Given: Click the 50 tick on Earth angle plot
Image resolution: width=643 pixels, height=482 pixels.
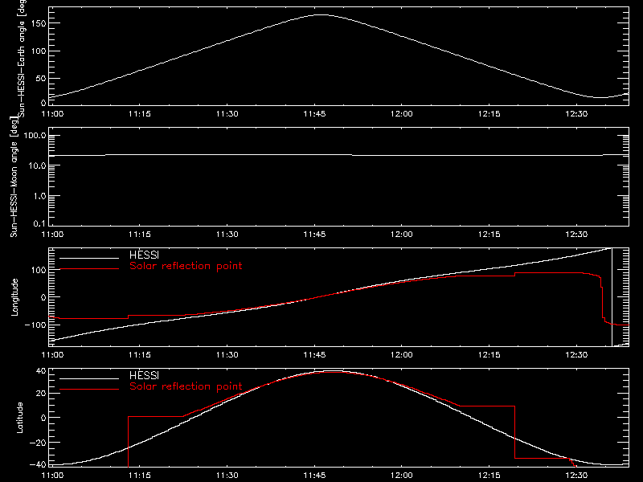Looking at the screenshot, I should tap(41, 78).
